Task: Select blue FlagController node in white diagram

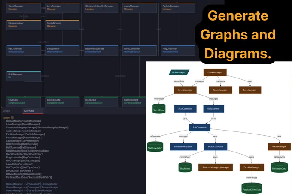Action: click(186, 109)
